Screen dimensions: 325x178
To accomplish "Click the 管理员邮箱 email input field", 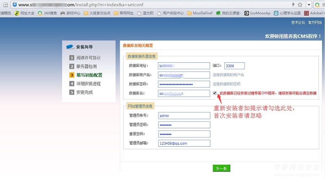I will (x=184, y=143).
